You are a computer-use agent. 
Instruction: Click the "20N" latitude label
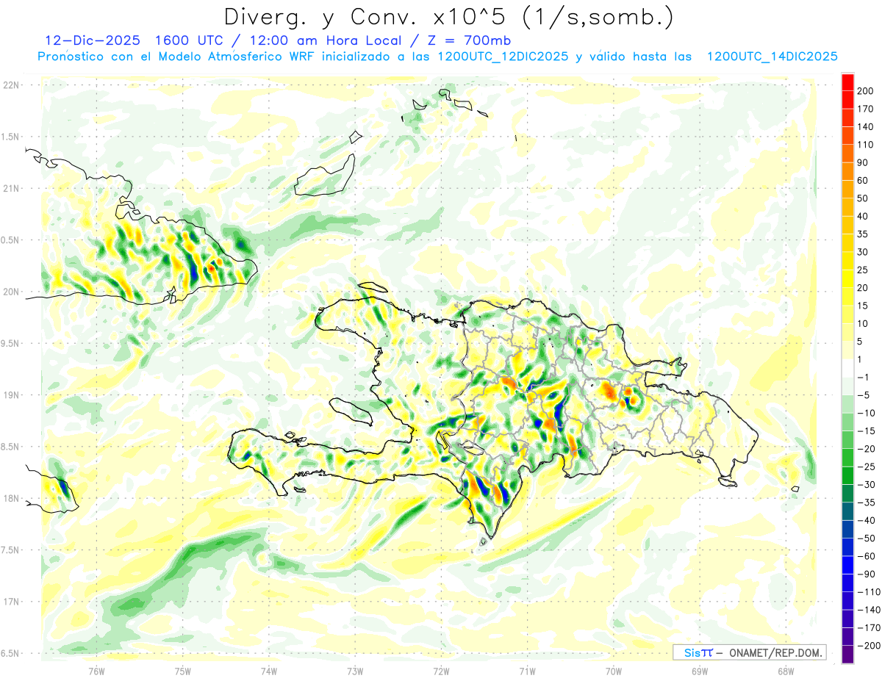[10, 292]
